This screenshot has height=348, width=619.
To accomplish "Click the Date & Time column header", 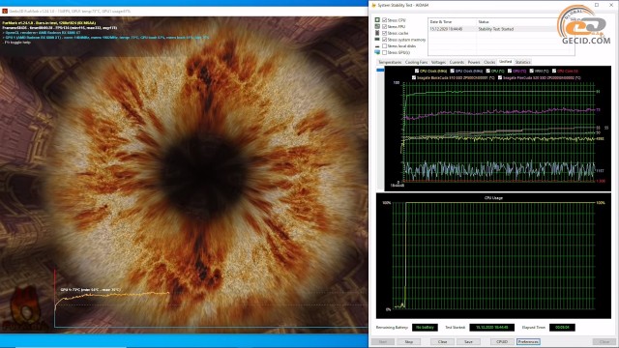I will pyautogui.click(x=452, y=22).
